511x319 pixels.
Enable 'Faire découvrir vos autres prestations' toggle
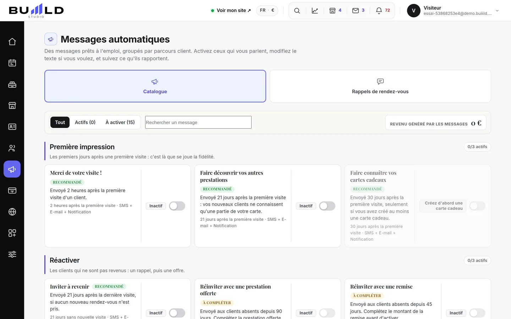327,206
